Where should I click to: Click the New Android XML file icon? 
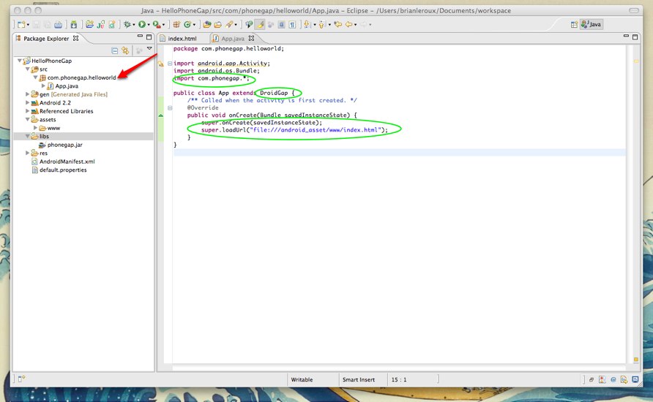tap(112, 25)
